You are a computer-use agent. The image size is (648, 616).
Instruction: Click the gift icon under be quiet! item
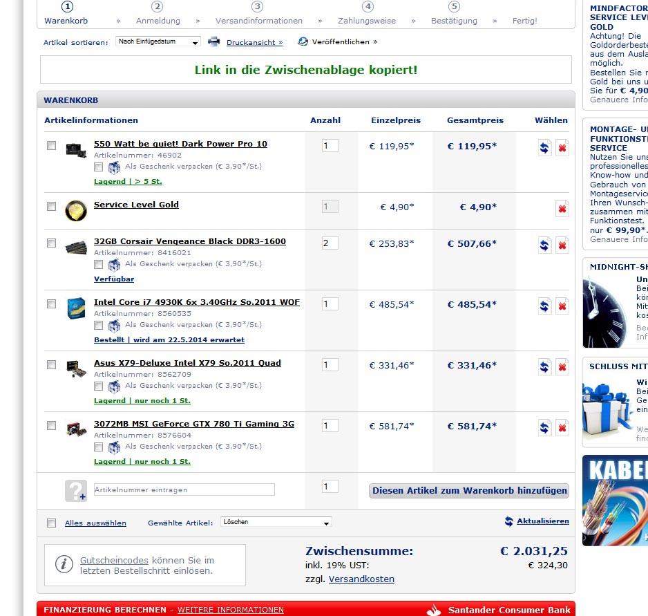click(x=114, y=167)
